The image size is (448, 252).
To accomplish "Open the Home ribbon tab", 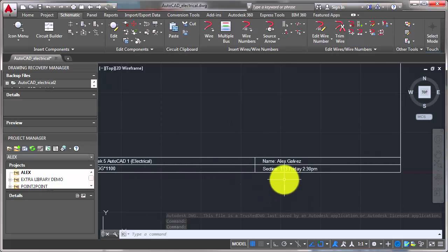I will [x=28, y=15].
